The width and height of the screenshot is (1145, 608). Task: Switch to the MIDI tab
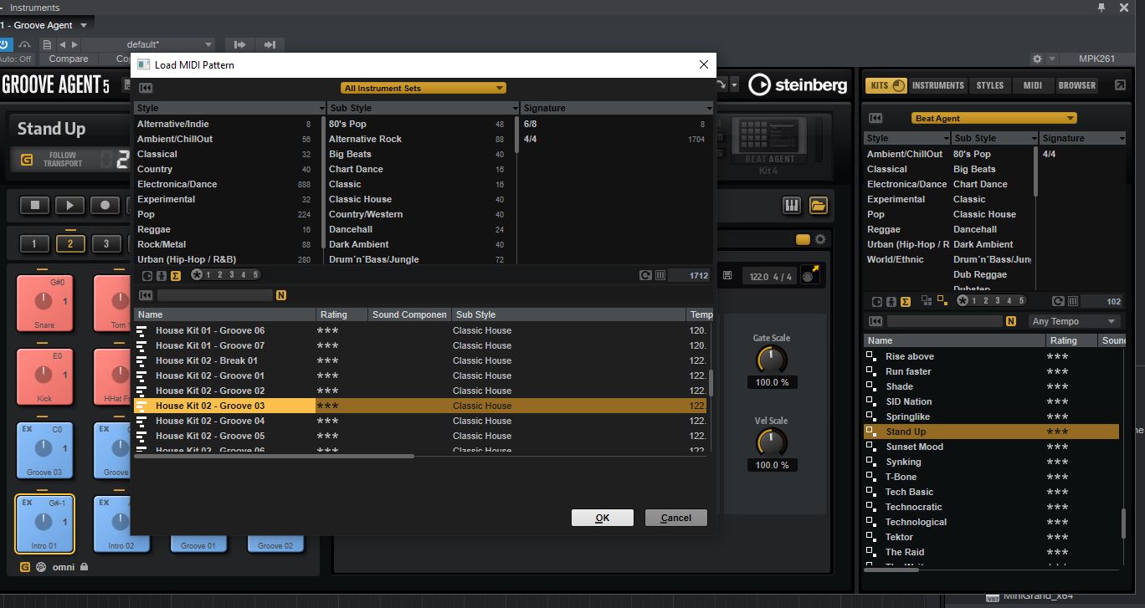(1033, 85)
